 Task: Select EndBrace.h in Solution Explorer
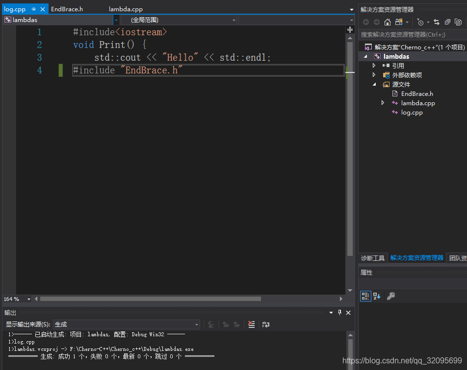[x=417, y=93]
